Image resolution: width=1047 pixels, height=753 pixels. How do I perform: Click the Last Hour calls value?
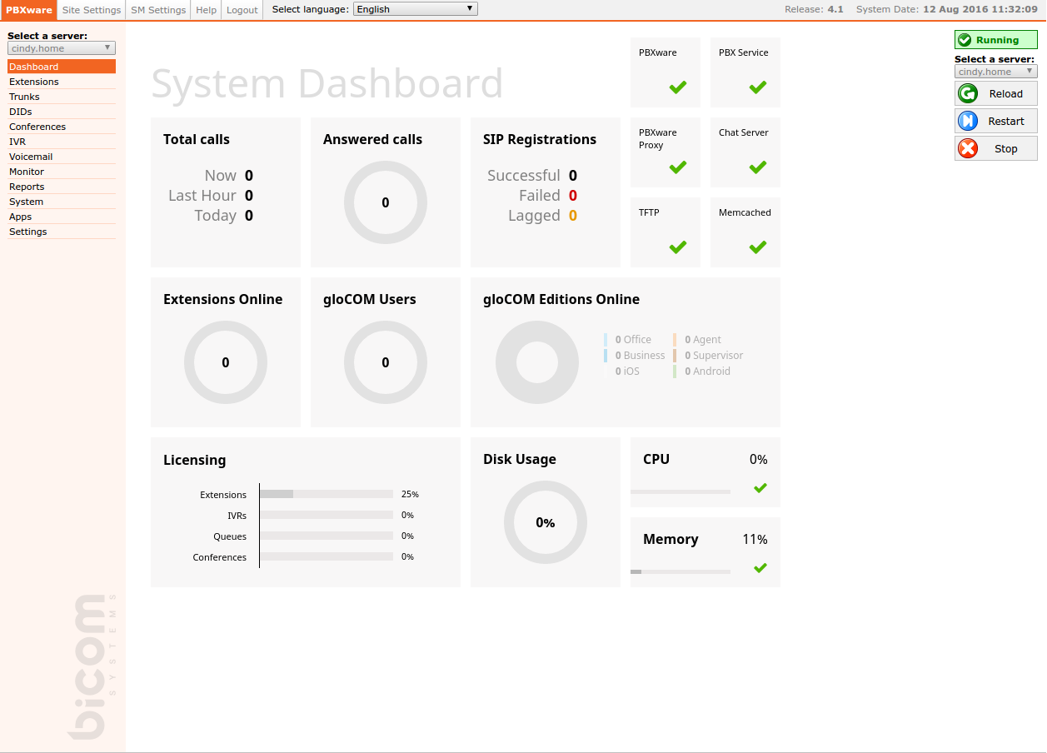(x=249, y=196)
